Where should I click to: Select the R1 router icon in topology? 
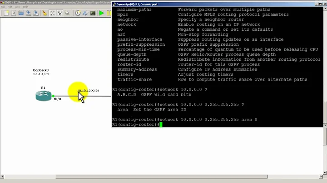point(44,96)
